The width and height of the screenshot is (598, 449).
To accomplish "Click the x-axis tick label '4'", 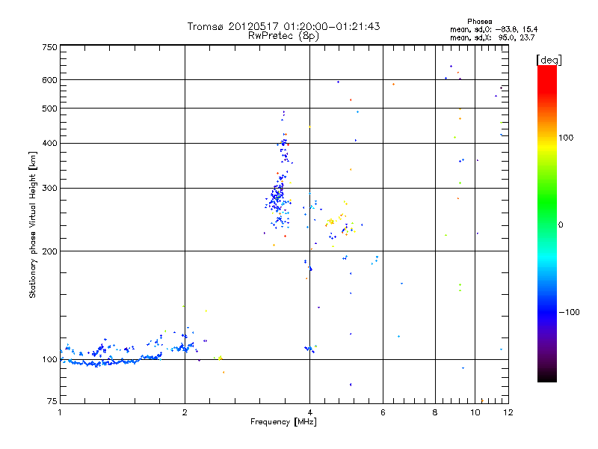I will (309, 412).
